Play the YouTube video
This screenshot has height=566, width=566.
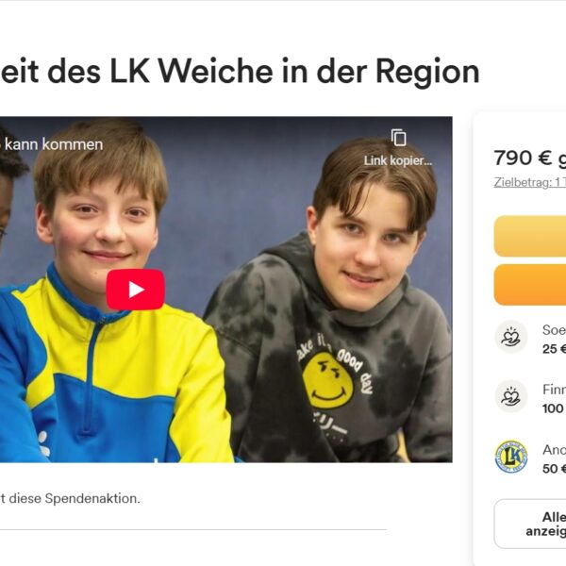135,290
